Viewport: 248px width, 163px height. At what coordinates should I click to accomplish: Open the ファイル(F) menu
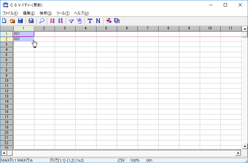point(10,13)
